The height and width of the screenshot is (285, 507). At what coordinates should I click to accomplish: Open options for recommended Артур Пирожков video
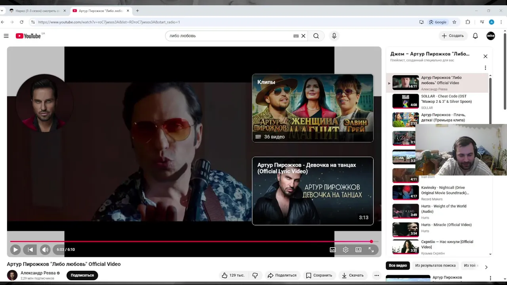click(x=490, y=278)
